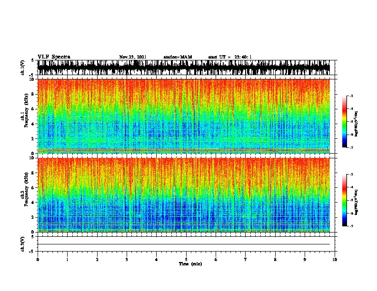Click inside the ch.2 spectrogram panel
Image resolution: width=377 pixels, height=291 pixels.
click(184, 195)
